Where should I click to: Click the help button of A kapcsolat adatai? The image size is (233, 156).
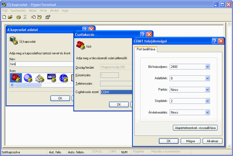click(x=85, y=29)
